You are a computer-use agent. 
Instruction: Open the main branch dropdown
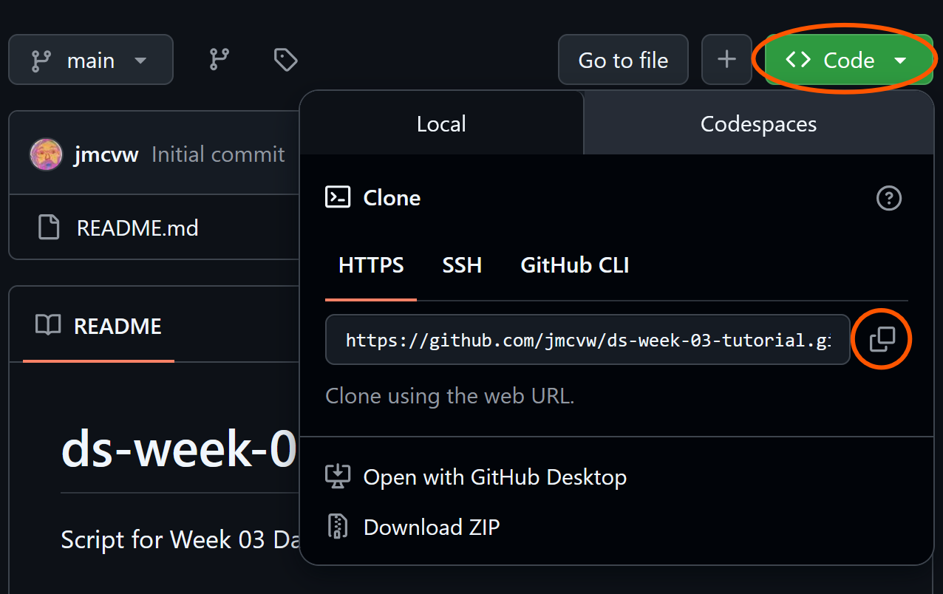[90, 60]
